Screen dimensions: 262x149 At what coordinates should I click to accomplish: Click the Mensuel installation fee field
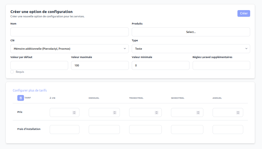(104, 130)
